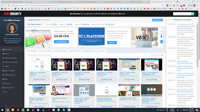Click this month's earnings $3505.80 link
Viewport: 200px width, 112px height.
(86, 24)
